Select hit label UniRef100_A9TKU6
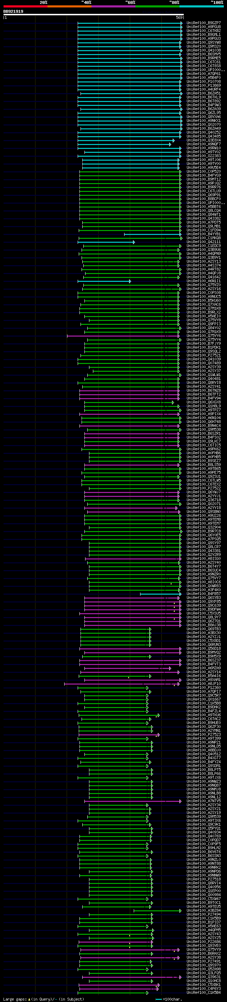This screenshot has height=1002, width=227. click(x=204, y=715)
